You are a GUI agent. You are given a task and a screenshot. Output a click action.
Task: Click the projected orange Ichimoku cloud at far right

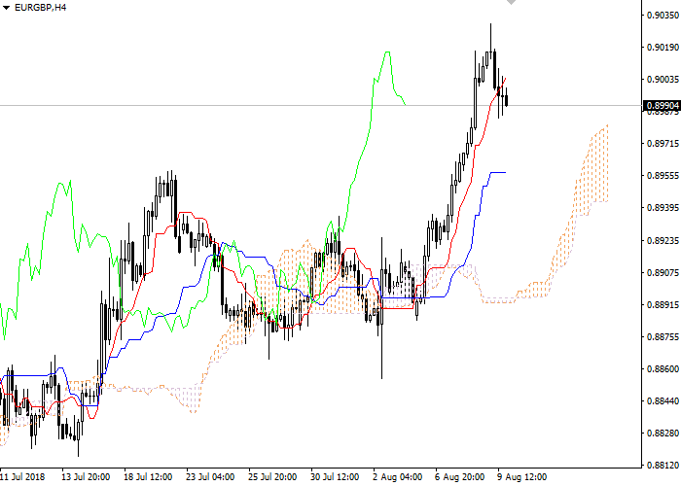(591, 178)
